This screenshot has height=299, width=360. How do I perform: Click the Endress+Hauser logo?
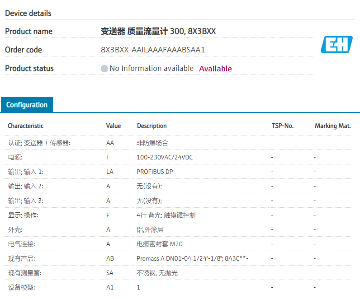pos(336,44)
